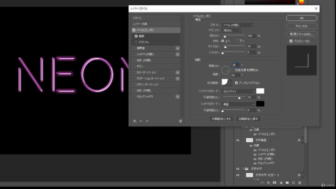Click the new group folder icon at the bottom of the Layers panel
The height and width of the screenshot is (189, 336).
[x=287, y=183]
